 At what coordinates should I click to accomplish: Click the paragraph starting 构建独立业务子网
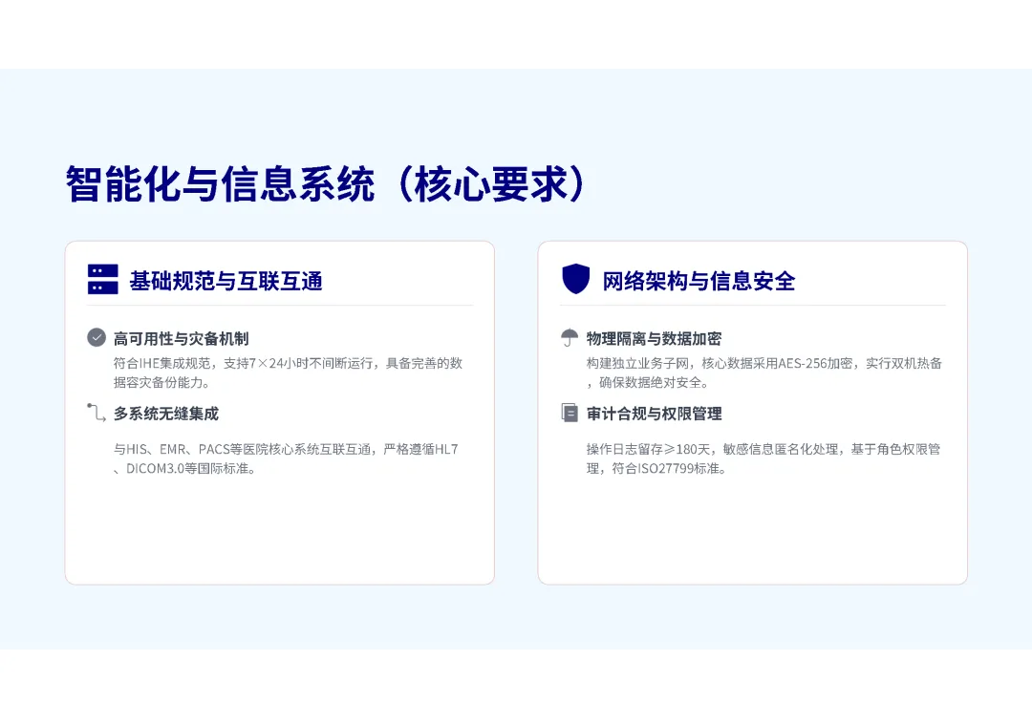(764, 373)
